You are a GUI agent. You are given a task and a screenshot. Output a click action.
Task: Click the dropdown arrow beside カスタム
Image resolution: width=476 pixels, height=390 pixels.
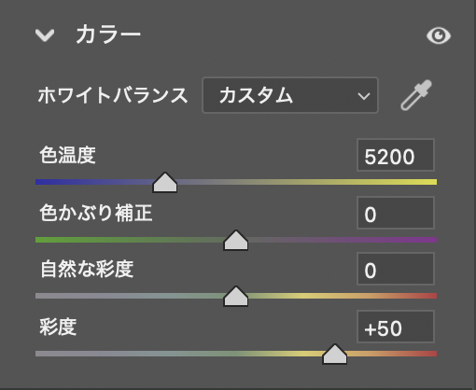coord(364,96)
